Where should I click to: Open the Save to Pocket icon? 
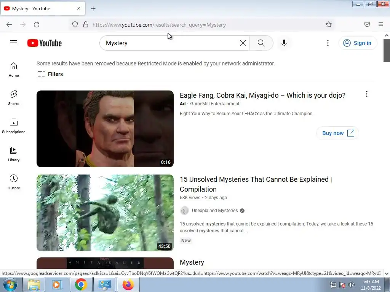coord(367,24)
